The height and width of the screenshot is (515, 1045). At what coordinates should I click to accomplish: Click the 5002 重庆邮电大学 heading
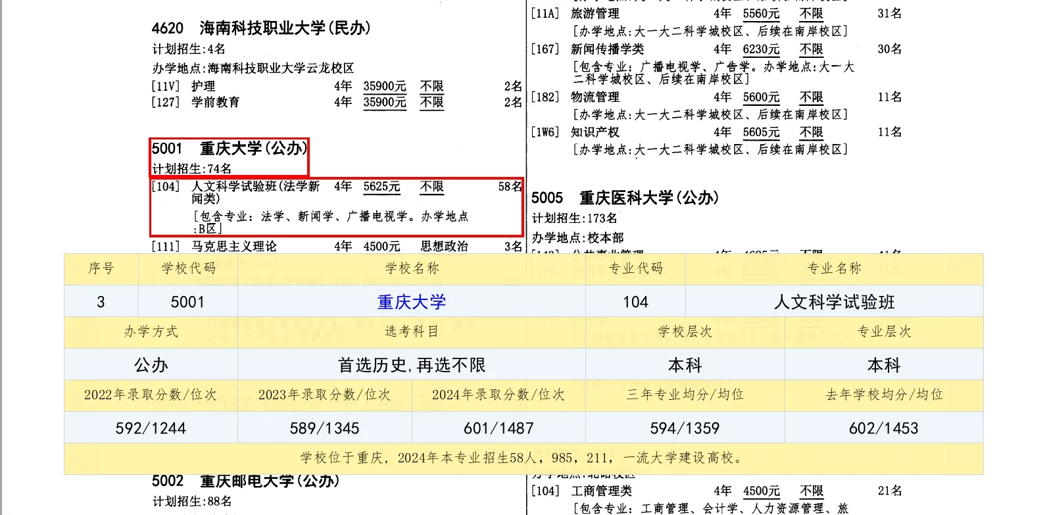click(245, 481)
